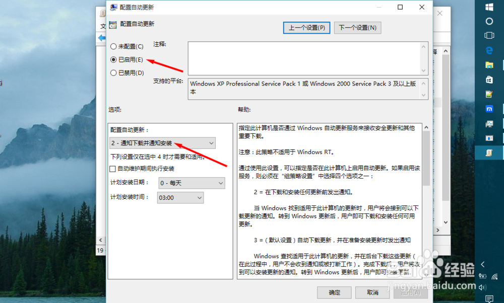Image resolution: width=504 pixels, height=303 pixels.
Task: Cancel with the 取消 button
Action: point(372,292)
